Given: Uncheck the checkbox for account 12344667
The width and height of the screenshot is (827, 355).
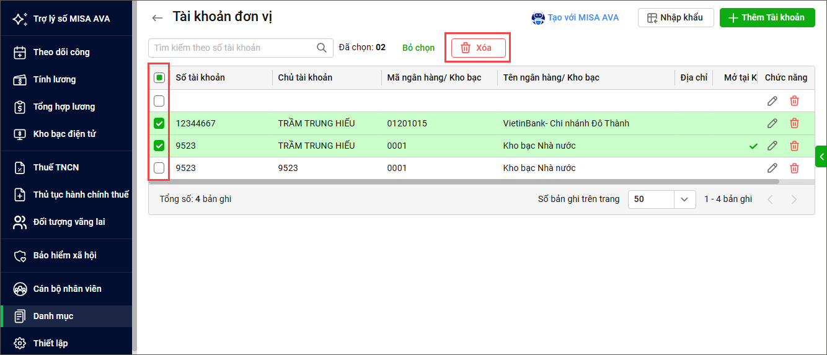Looking at the screenshot, I should (x=159, y=123).
